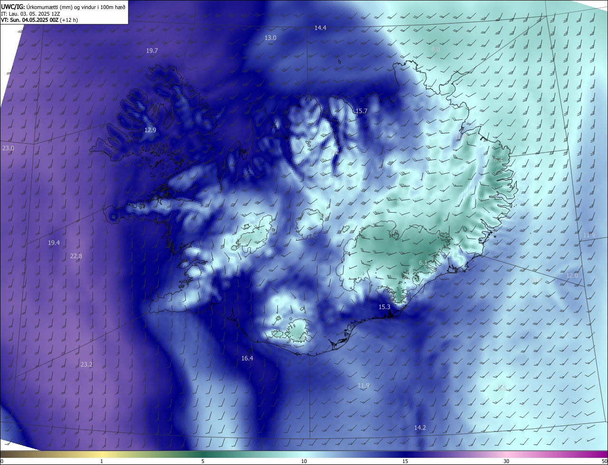This screenshot has height=465, width=608.
Task: Select the 6.1 value label
Action: (x=423, y=262)
